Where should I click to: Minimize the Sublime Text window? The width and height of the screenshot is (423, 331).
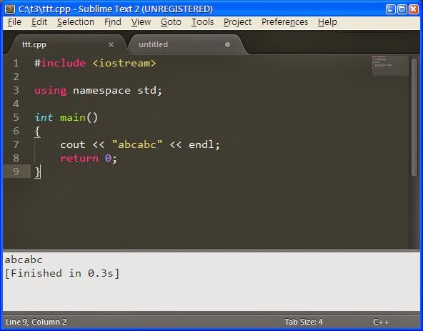[x=390, y=9]
